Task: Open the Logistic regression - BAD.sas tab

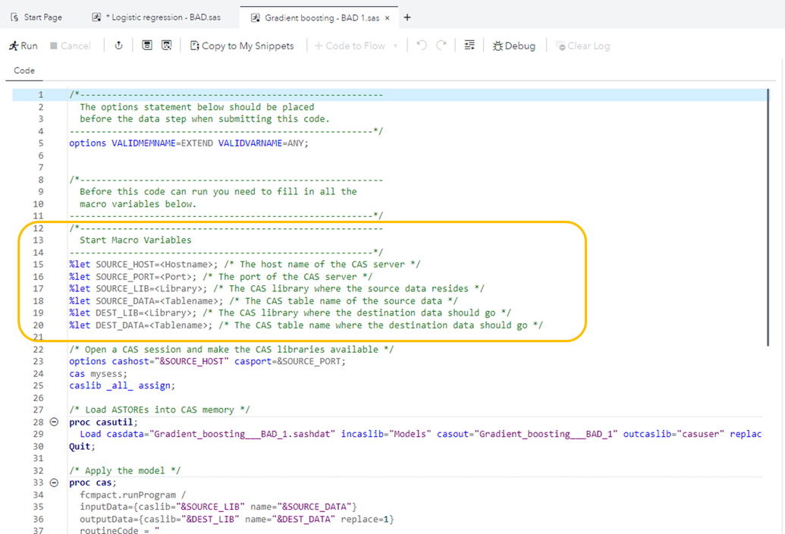Action: (156, 17)
